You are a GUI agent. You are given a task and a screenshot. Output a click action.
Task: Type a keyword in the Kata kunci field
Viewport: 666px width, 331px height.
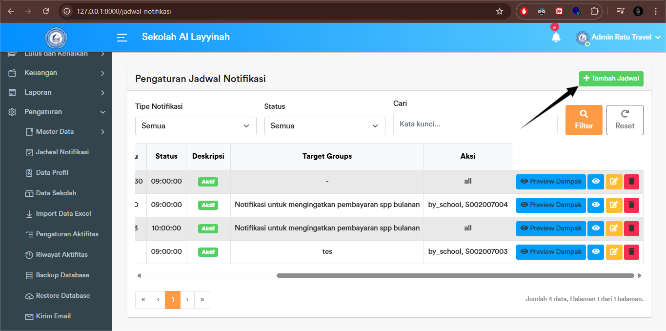click(x=475, y=124)
